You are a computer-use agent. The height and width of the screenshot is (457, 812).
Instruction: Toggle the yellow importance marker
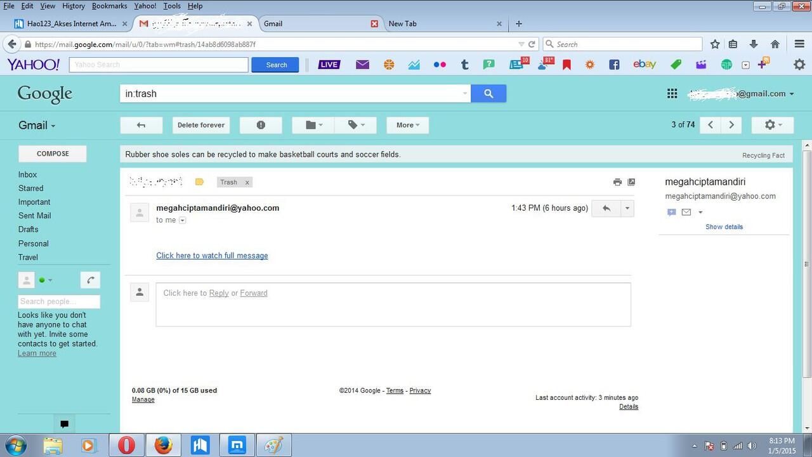point(199,182)
